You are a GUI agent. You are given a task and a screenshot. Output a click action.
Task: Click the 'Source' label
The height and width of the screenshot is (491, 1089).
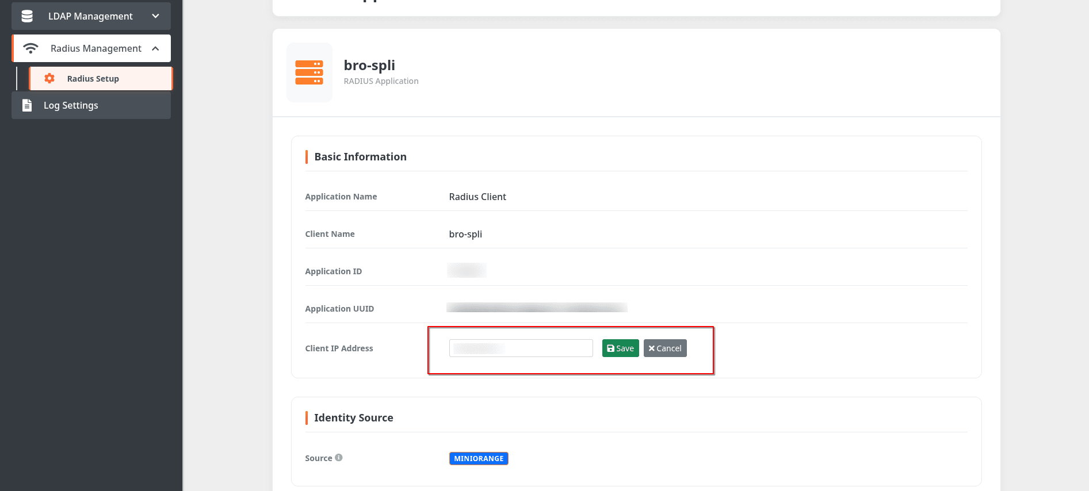click(x=319, y=458)
